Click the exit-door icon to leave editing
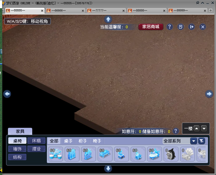216x175 pixels. click(192, 27)
